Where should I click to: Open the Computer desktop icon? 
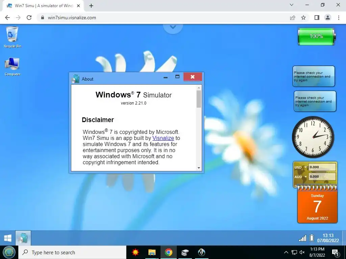click(13, 66)
